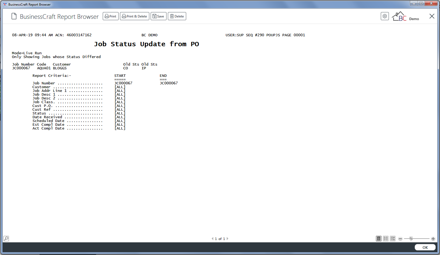Click the Print & Delete button
The image size is (440, 255).
[x=135, y=16]
